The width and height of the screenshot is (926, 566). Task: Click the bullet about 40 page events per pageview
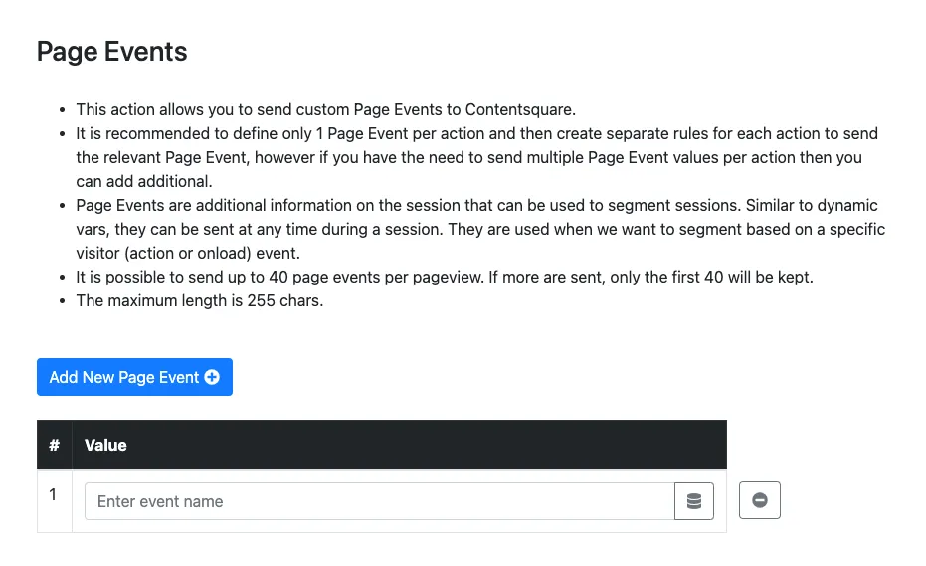(444, 277)
